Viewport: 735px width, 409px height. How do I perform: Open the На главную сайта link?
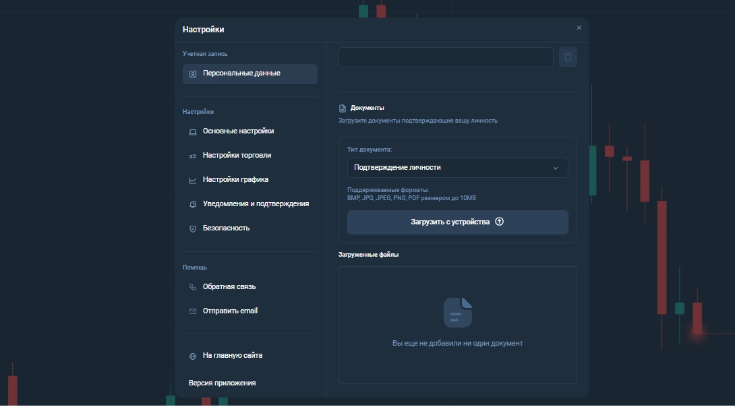coord(233,356)
